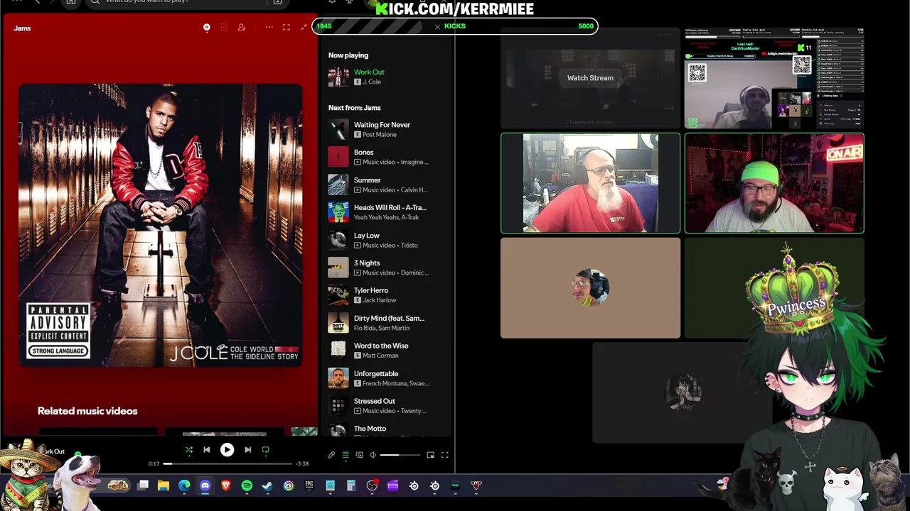The width and height of the screenshot is (910, 511).
Task: Expand now playing view with corner-brackets icon
Action: click(x=287, y=28)
